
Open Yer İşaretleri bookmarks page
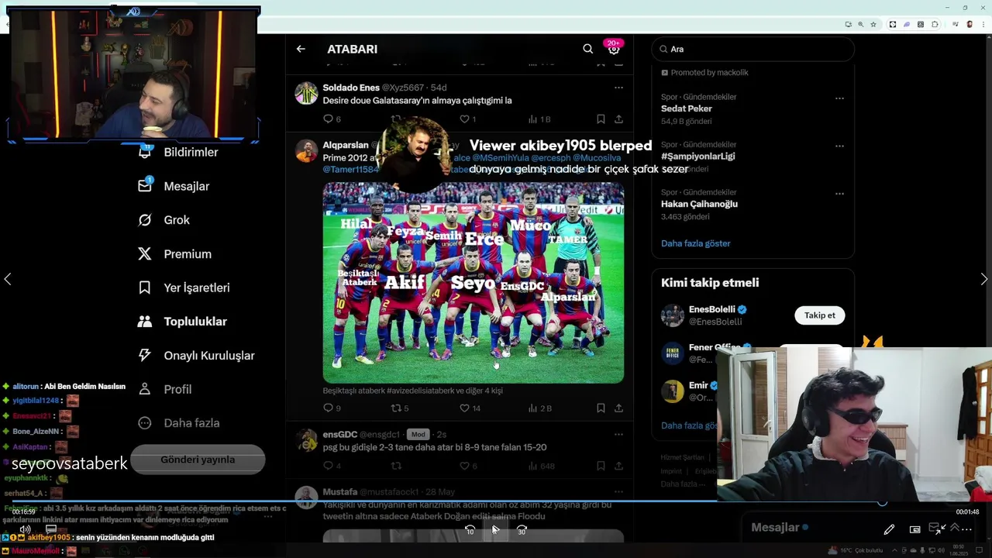(x=197, y=288)
